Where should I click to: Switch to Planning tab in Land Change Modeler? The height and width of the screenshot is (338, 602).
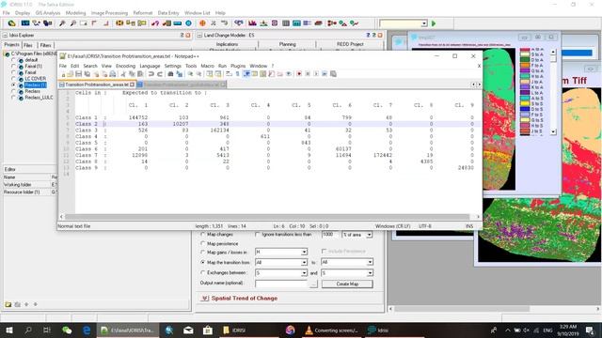(288, 44)
